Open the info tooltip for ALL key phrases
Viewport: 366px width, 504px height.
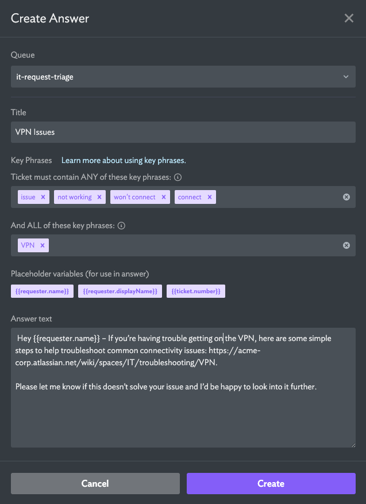coord(121,226)
